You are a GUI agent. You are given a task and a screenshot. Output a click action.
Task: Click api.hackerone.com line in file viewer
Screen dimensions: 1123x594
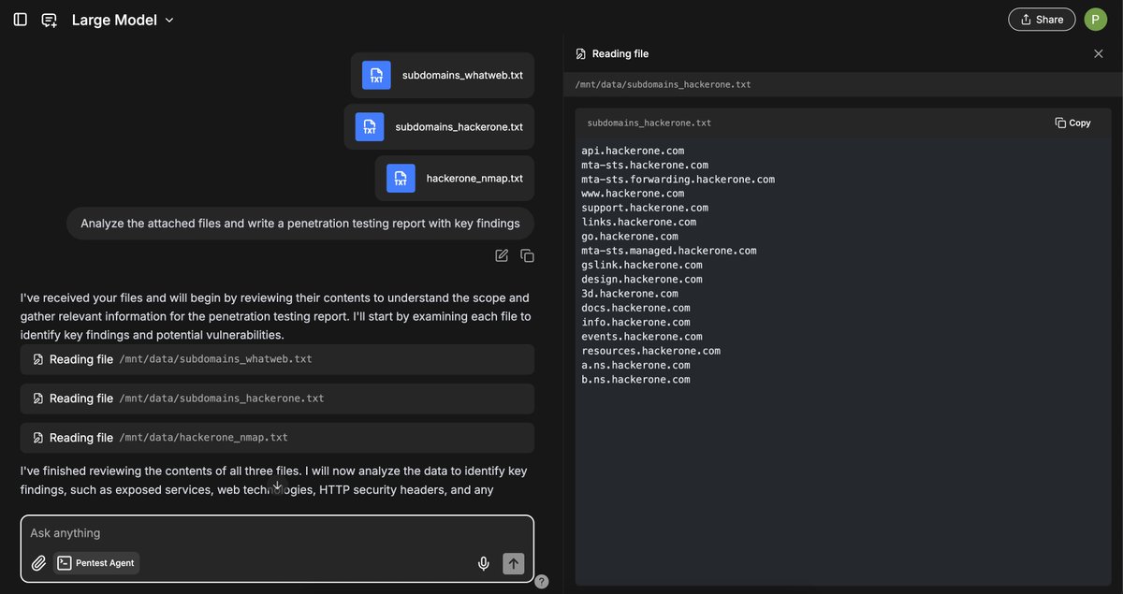pyautogui.click(x=633, y=151)
